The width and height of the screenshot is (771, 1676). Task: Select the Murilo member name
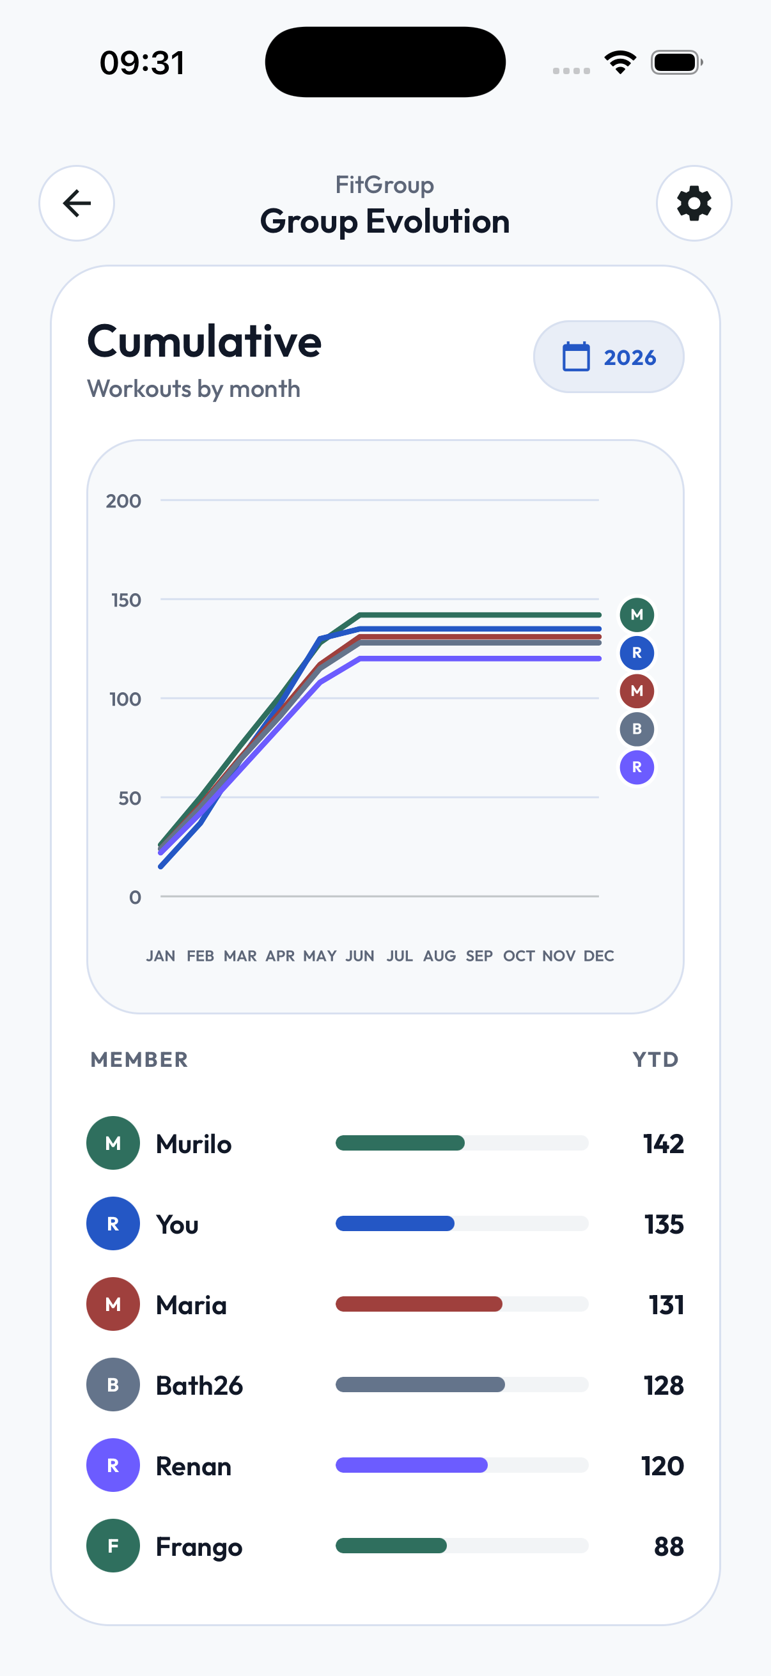coord(194,1144)
